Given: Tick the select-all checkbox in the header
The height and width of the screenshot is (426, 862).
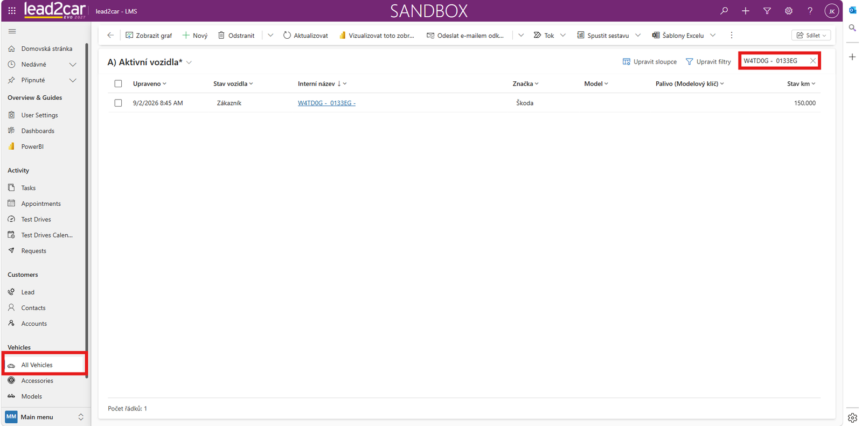Looking at the screenshot, I should click(118, 83).
